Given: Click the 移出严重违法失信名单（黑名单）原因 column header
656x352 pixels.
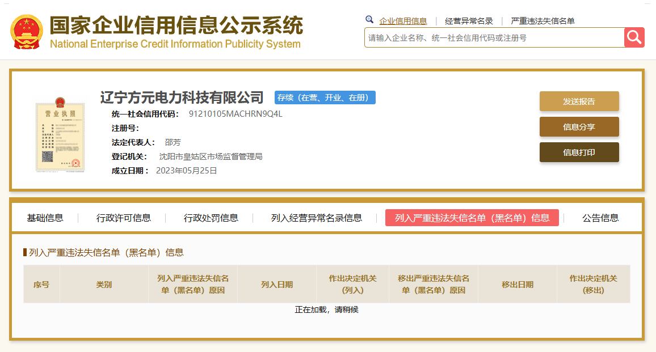Looking at the screenshot, I should click(434, 285).
